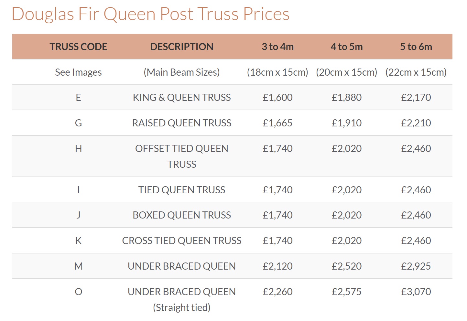Select BOXED QUEEN TRUSS description
Screen dimensions: 467x321
[182, 215]
